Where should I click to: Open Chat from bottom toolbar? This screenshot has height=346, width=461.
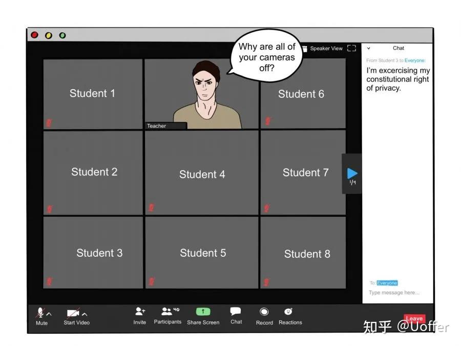point(236,312)
